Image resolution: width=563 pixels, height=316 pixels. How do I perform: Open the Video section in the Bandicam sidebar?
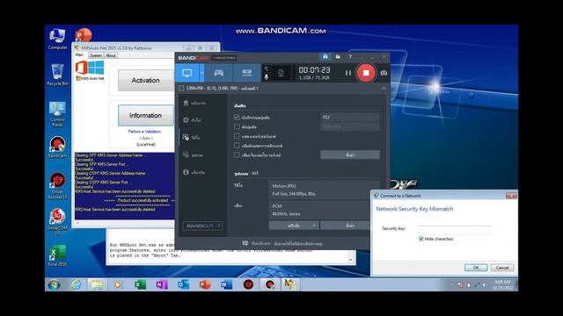192,137
